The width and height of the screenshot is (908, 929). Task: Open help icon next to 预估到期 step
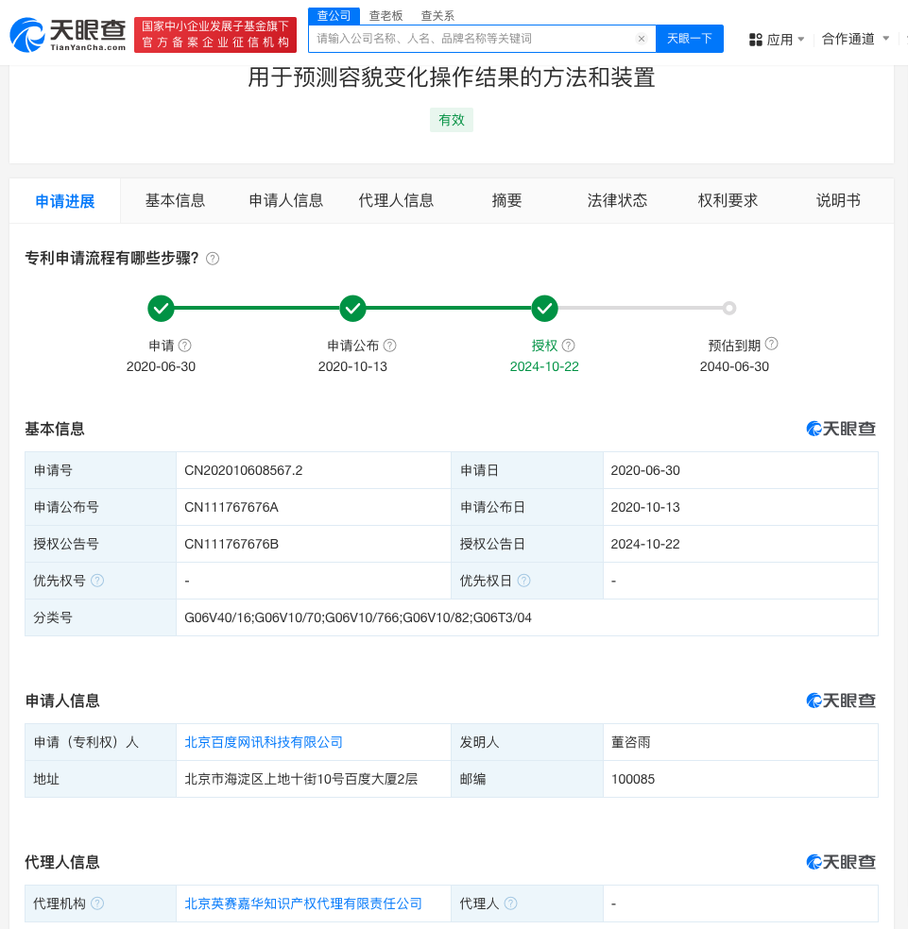[772, 344]
